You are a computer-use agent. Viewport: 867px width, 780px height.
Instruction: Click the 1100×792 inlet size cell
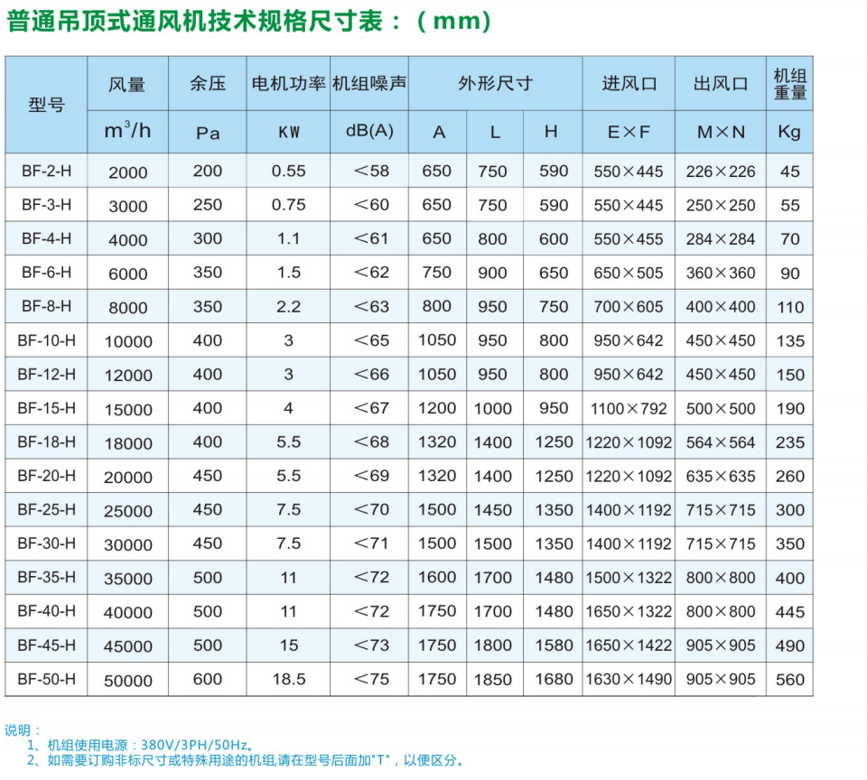pos(629,408)
